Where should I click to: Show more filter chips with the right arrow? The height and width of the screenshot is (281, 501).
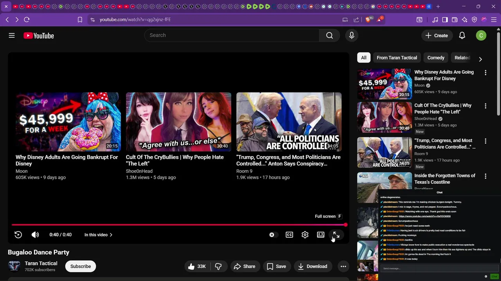tap(480, 59)
